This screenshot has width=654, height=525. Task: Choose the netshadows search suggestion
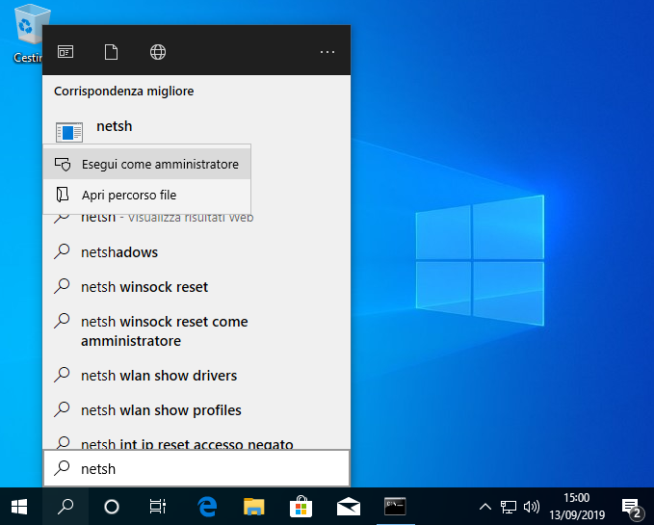coord(196,252)
